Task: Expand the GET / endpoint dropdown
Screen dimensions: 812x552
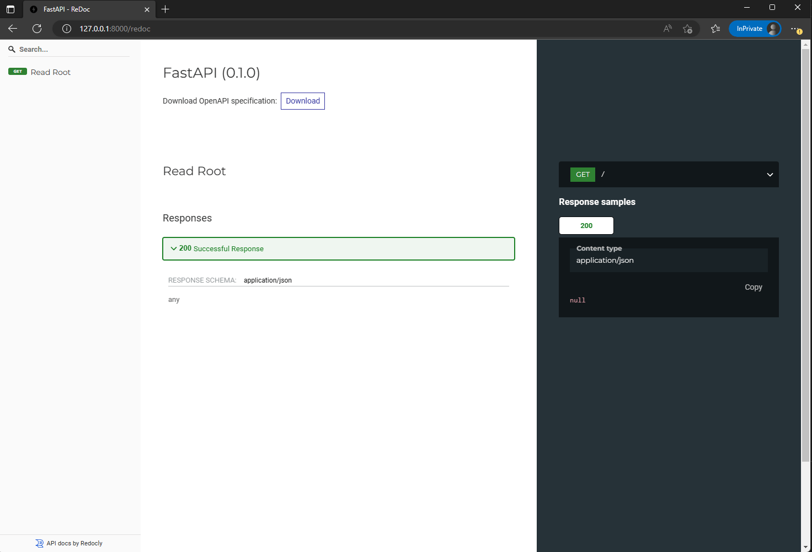Action: pyautogui.click(x=770, y=175)
